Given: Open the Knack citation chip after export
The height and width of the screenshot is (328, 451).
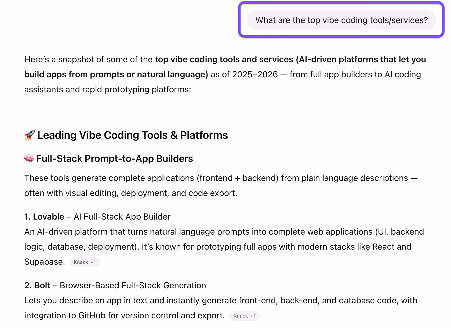Looking at the screenshot, I should pos(244,316).
